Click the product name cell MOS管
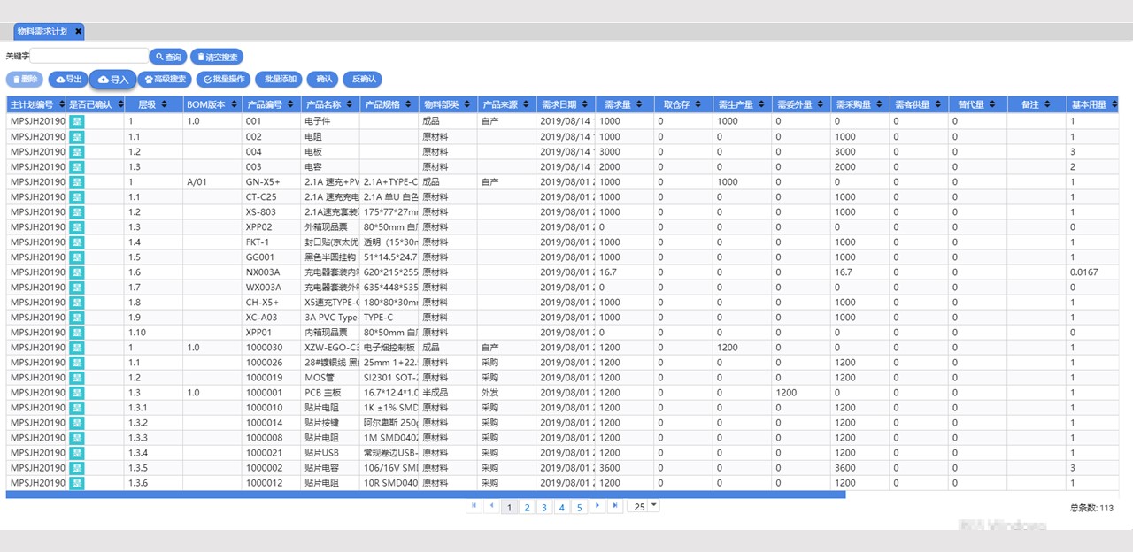Screen dimensions: 1133x552 330,378
